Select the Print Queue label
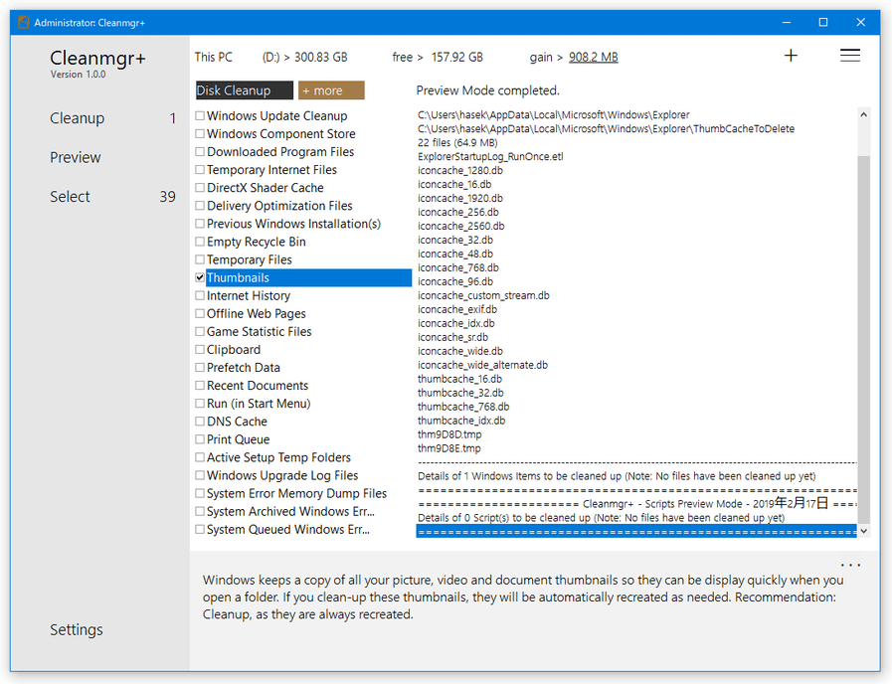Viewport: 892px width, 684px height. [x=238, y=439]
